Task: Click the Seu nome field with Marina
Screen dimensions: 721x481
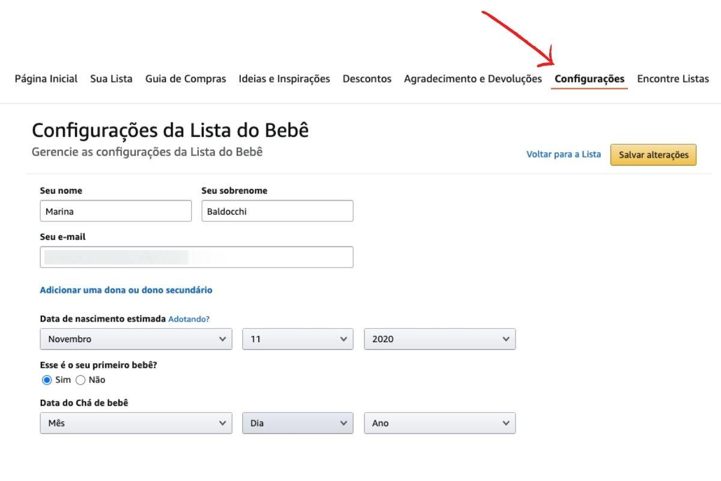Action: tap(115, 211)
